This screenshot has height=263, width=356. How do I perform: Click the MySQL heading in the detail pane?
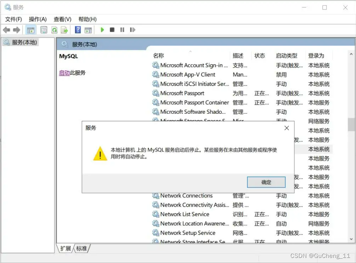(x=68, y=56)
